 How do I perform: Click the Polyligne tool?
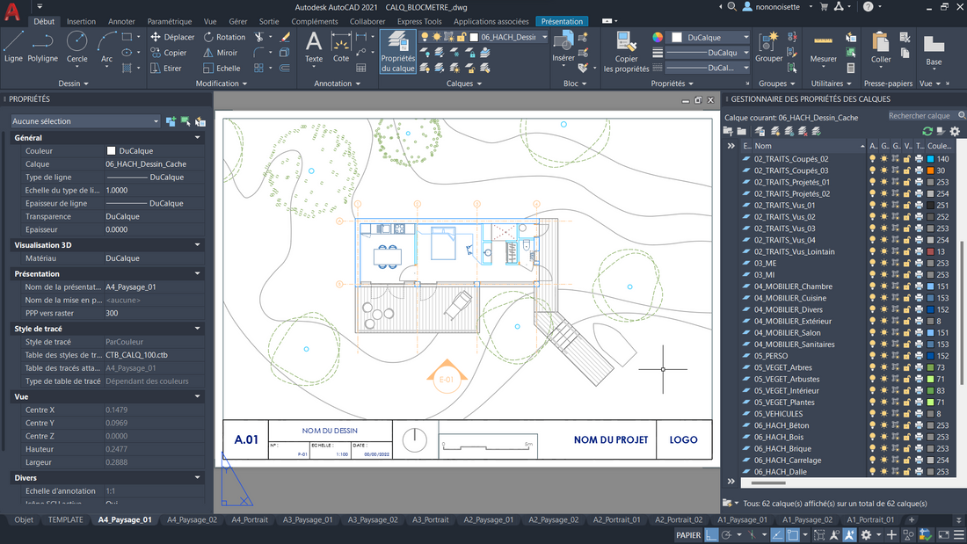pyautogui.click(x=42, y=46)
